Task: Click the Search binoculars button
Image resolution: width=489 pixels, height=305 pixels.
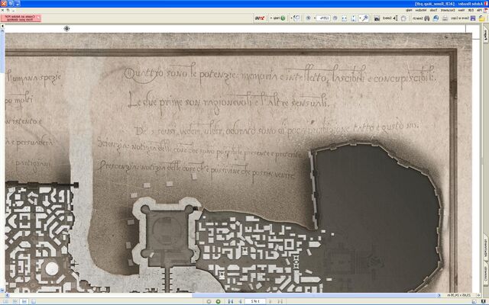Action: pyautogui.click(x=421, y=18)
